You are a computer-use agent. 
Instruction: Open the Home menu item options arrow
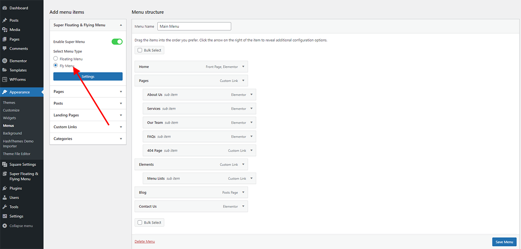(x=244, y=67)
